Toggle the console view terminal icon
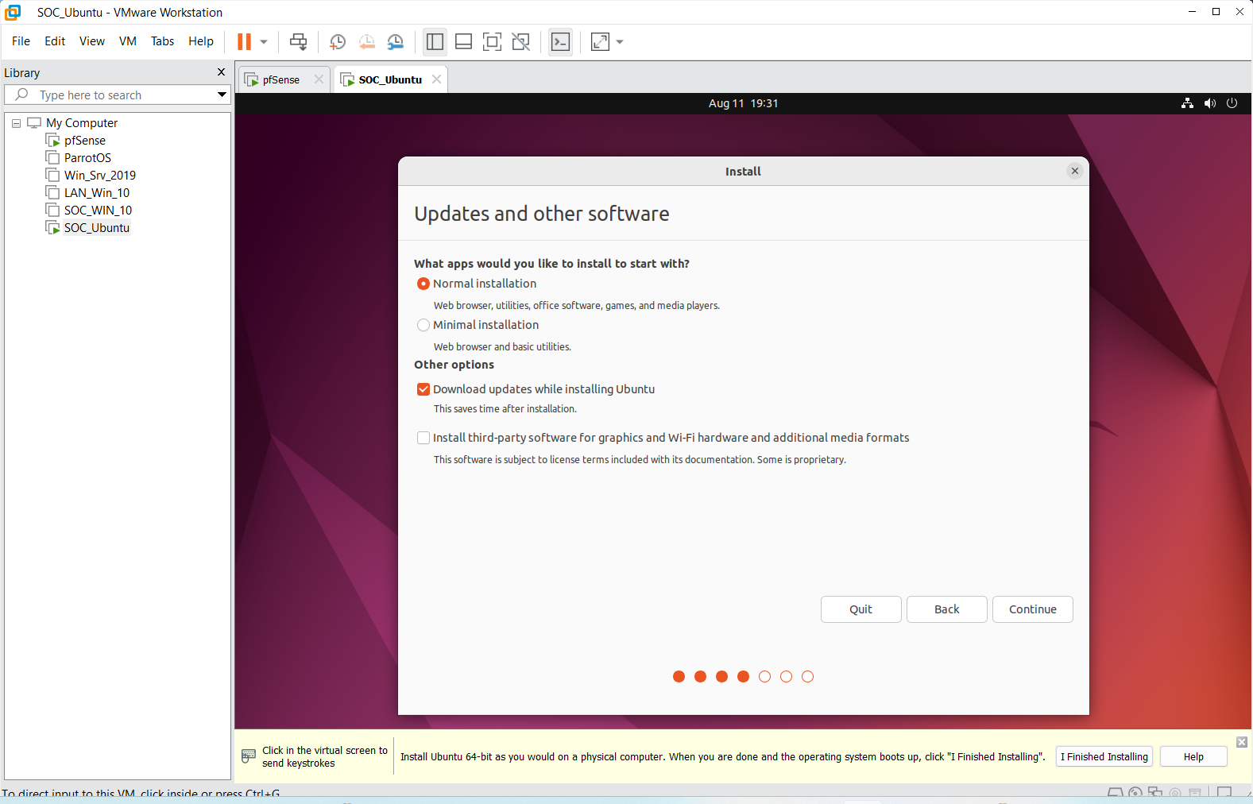Image resolution: width=1253 pixels, height=804 pixels. pos(560,41)
